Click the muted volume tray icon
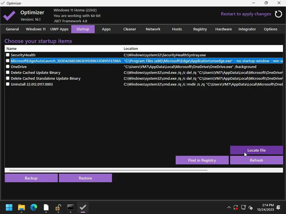 251,207
